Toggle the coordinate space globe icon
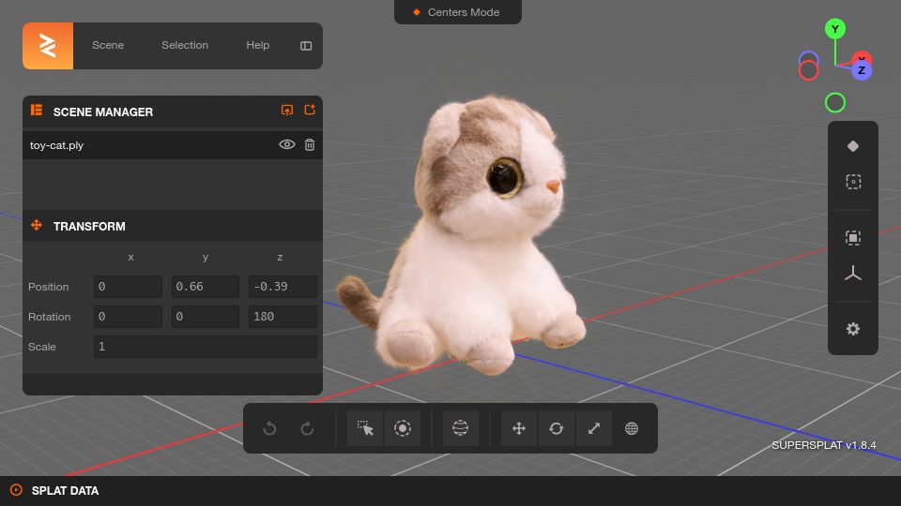The height and width of the screenshot is (506, 901). [632, 428]
